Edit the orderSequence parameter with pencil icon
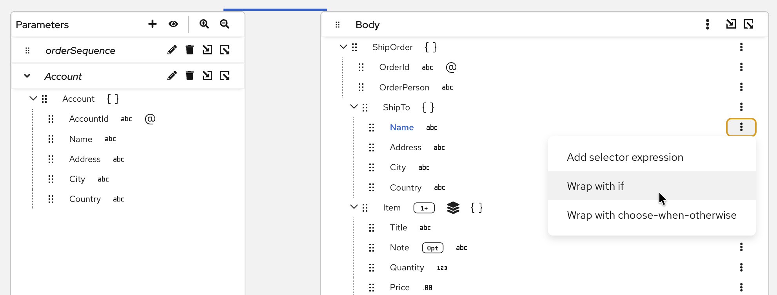Screen dimensions: 777x295 coord(172,50)
